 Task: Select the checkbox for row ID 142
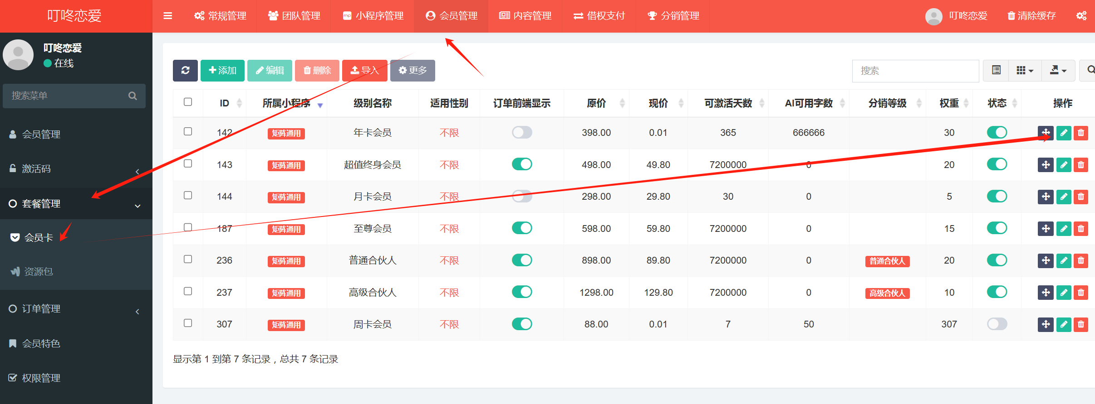point(188,131)
